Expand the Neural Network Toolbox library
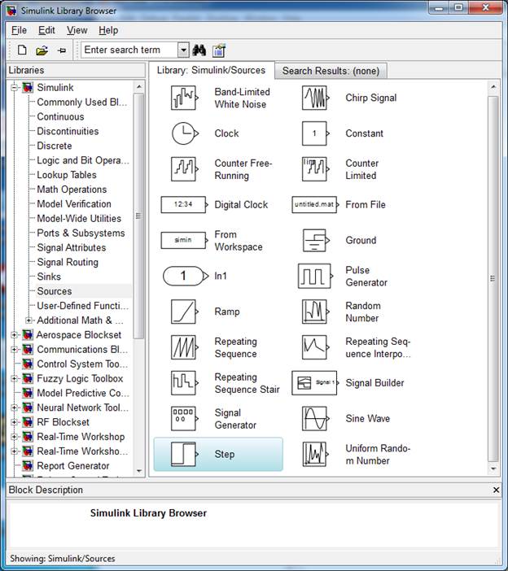The width and height of the screenshot is (508, 571). click(x=14, y=408)
